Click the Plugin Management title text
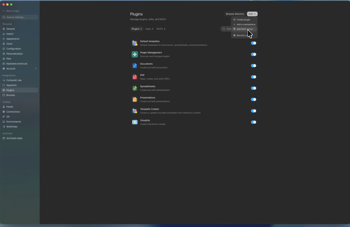Viewport: 350px width, 227px height. tap(151, 53)
